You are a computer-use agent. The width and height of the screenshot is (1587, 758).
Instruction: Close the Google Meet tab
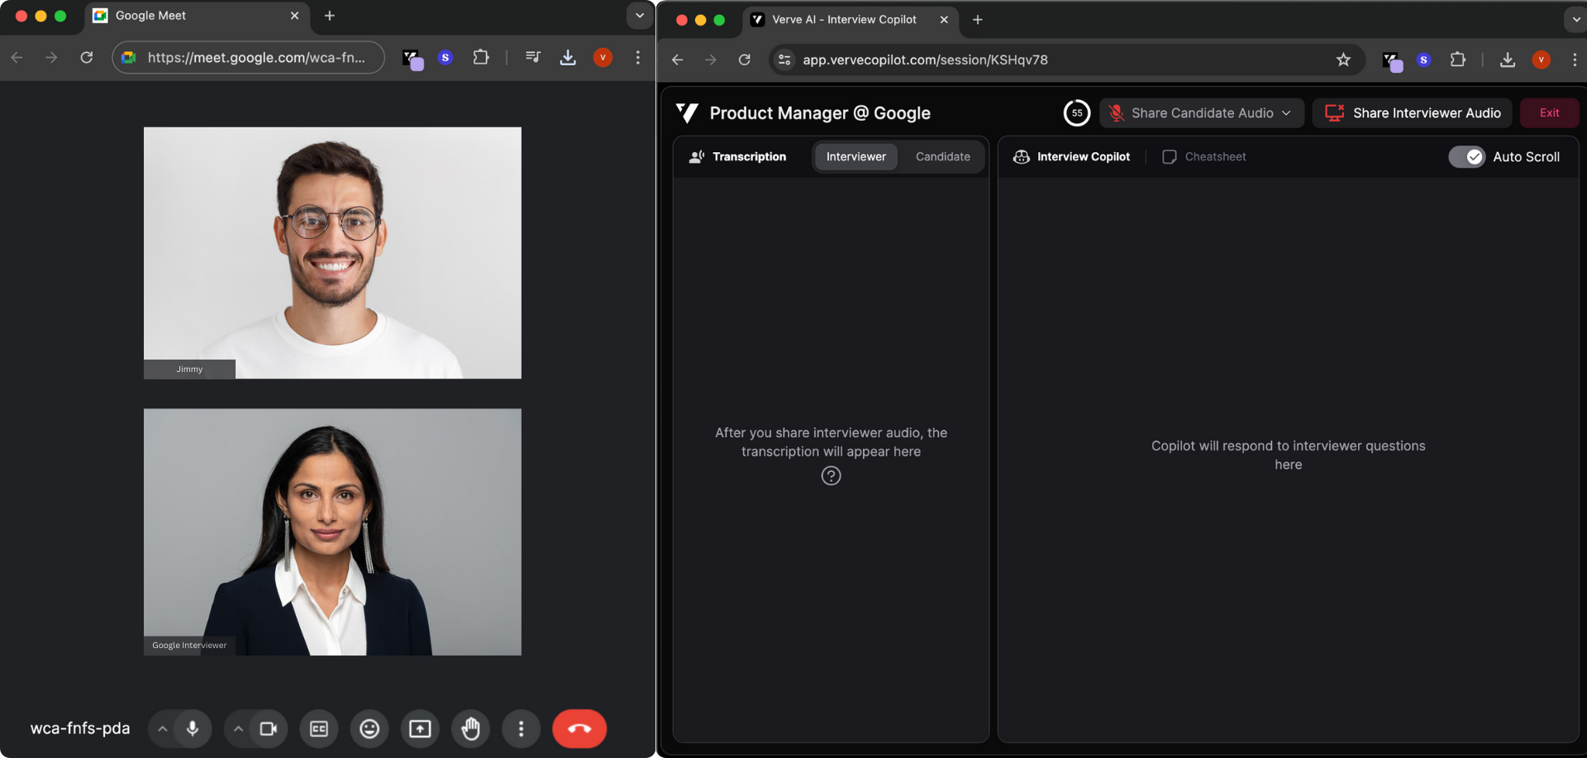click(x=294, y=16)
